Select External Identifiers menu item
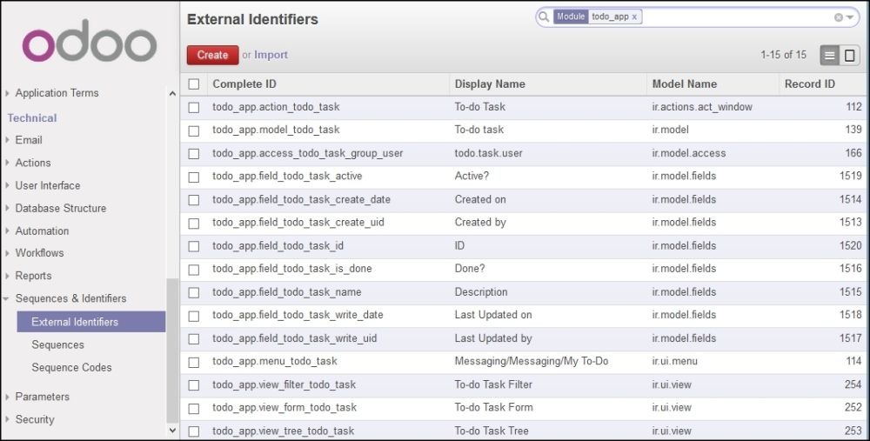 (x=91, y=322)
